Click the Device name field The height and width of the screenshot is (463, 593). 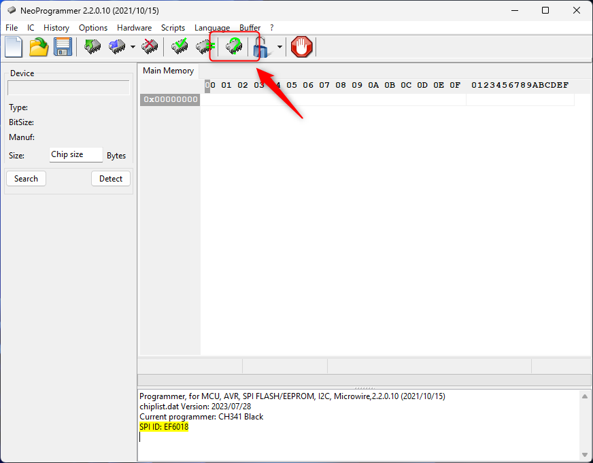tap(68, 88)
